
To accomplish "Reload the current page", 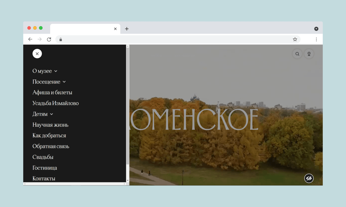I will click(x=49, y=39).
